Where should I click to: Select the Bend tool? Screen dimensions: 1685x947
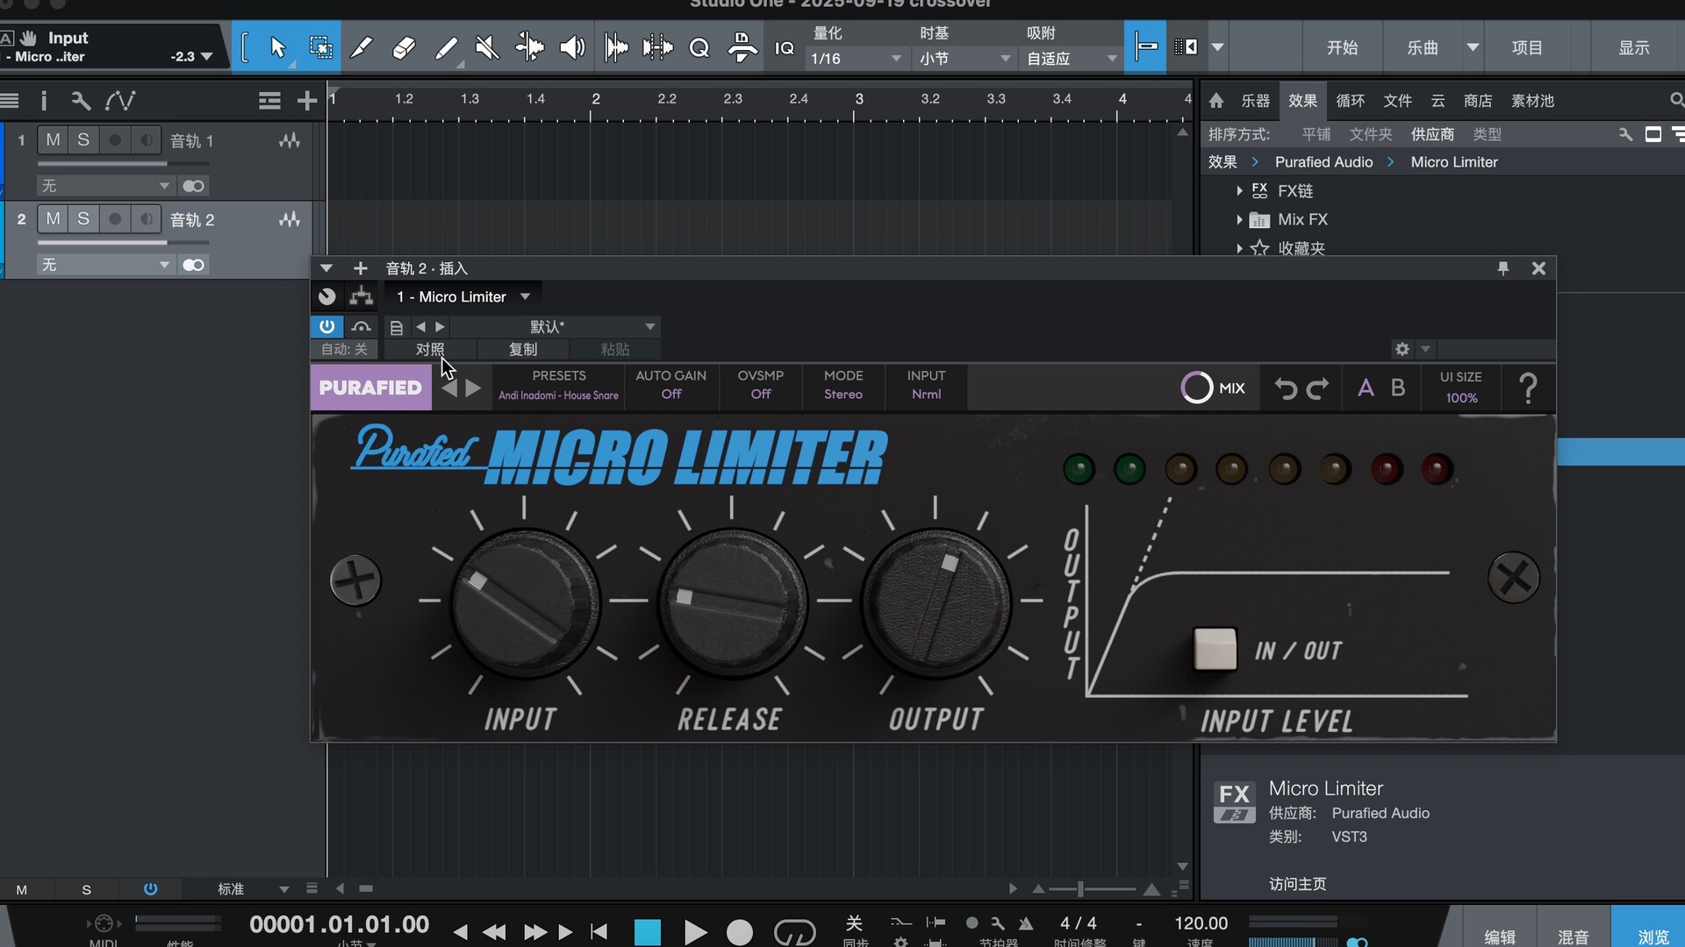(x=529, y=47)
